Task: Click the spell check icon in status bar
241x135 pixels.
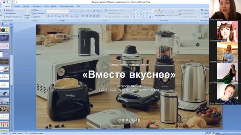Action: click(26, 133)
